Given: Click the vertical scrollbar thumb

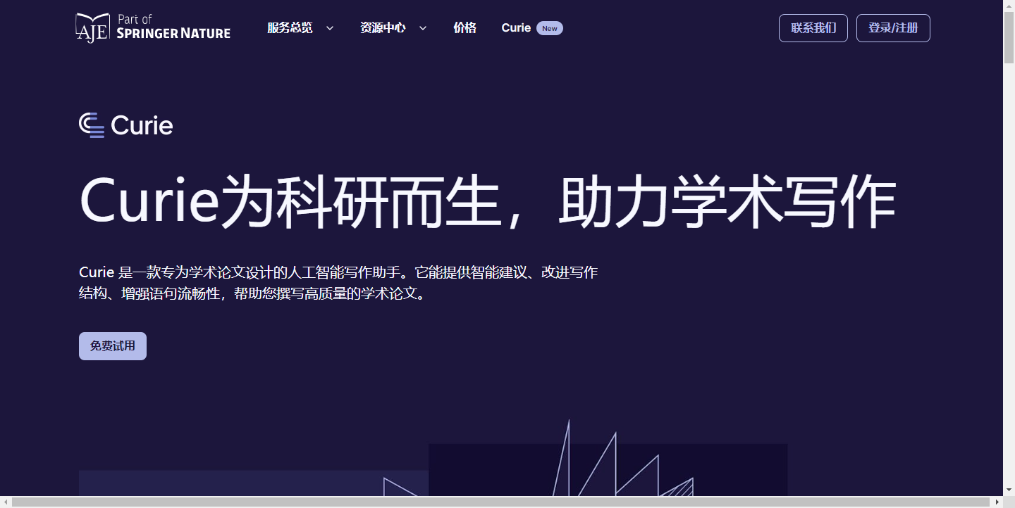Looking at the screenshot, I should (x=1009, y=37).
